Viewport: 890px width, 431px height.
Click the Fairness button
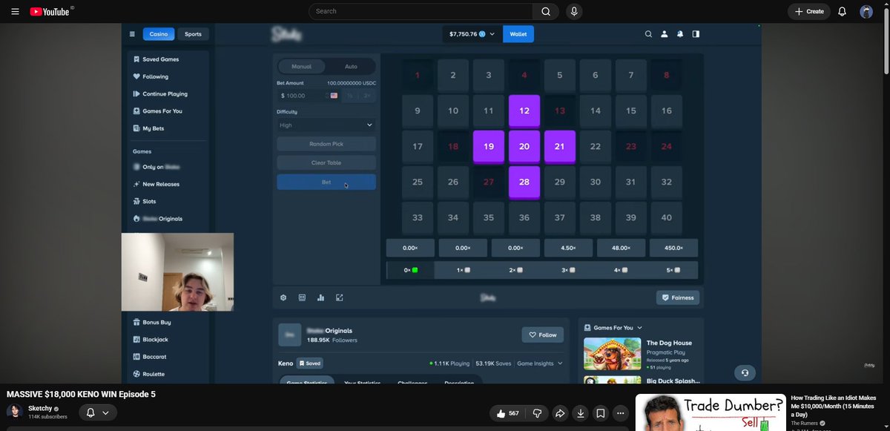[x=678, y=297]
